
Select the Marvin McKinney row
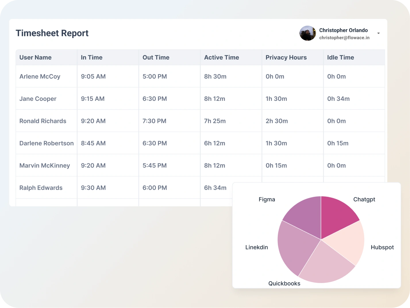pos(45,165)
